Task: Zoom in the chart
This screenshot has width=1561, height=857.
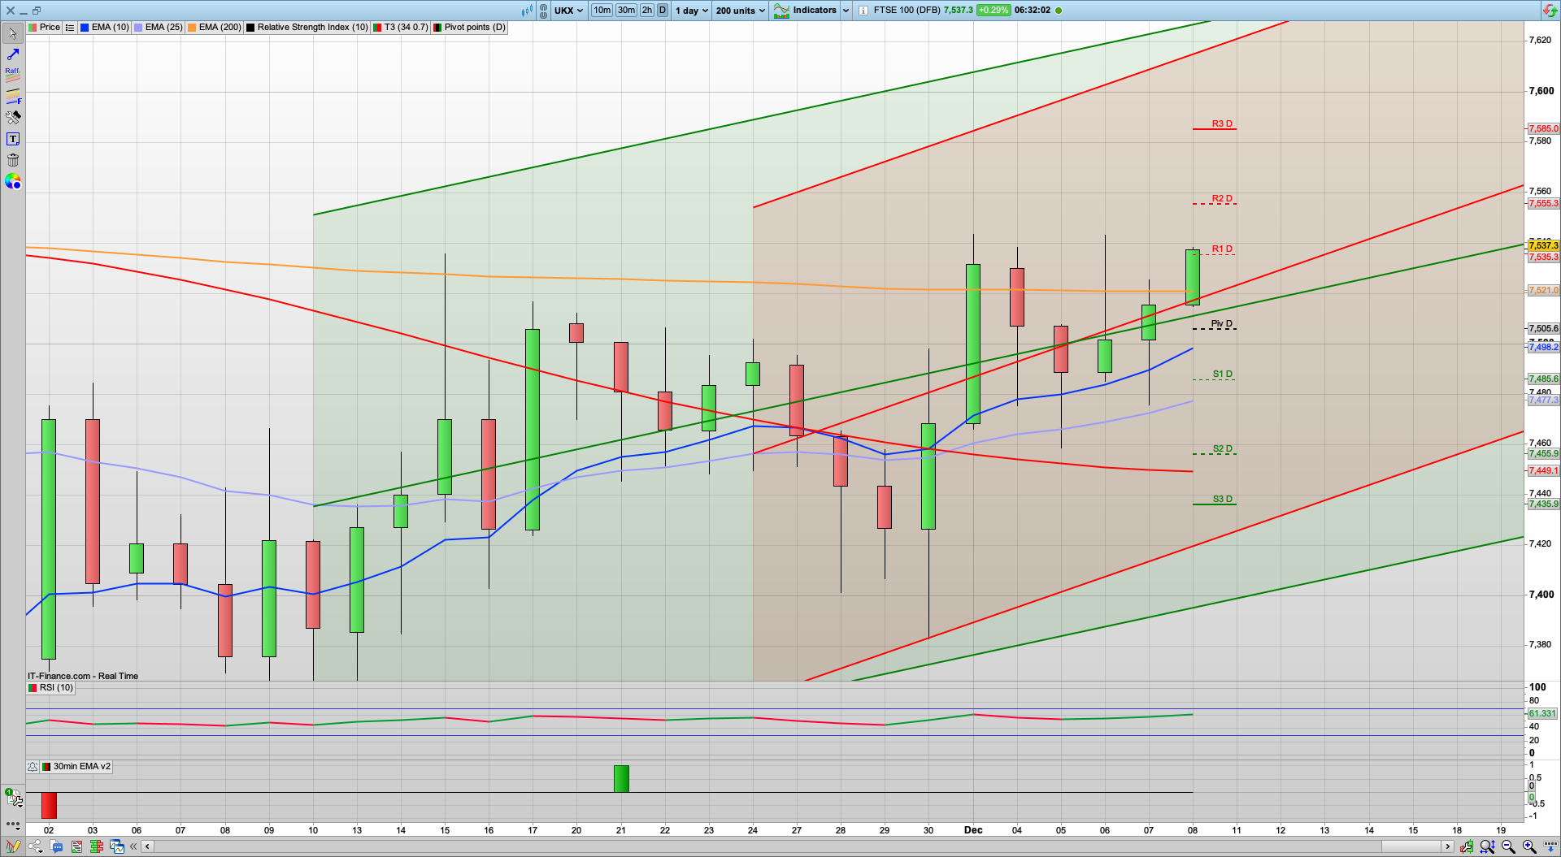Action: tap(1528, 846)
